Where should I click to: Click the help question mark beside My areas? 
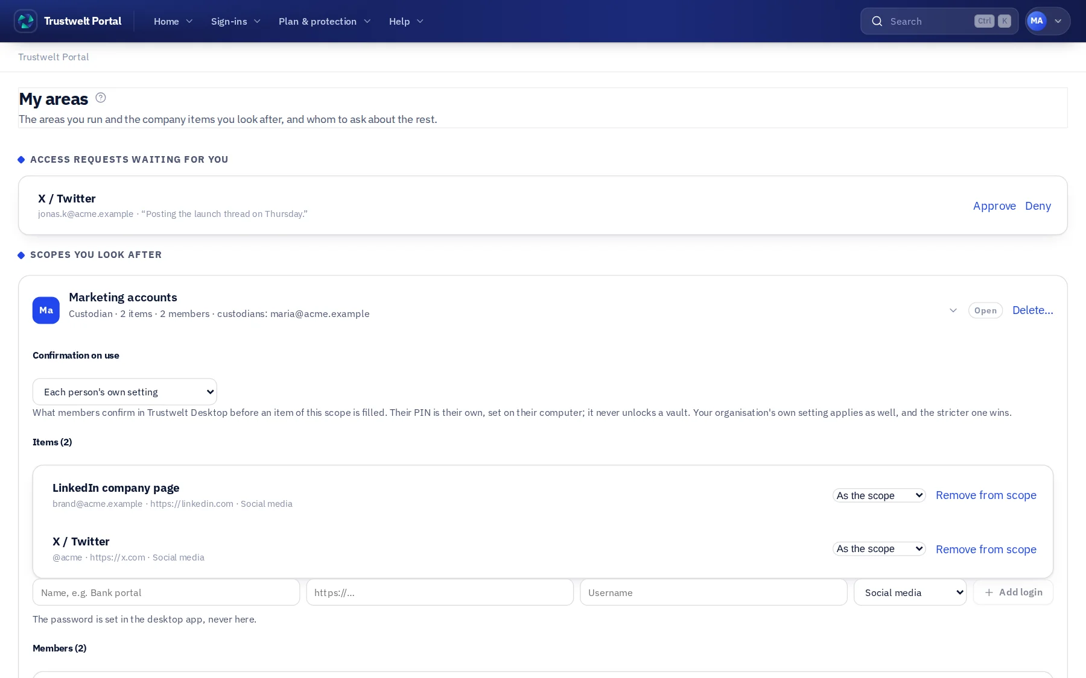(x=101, y=98)
